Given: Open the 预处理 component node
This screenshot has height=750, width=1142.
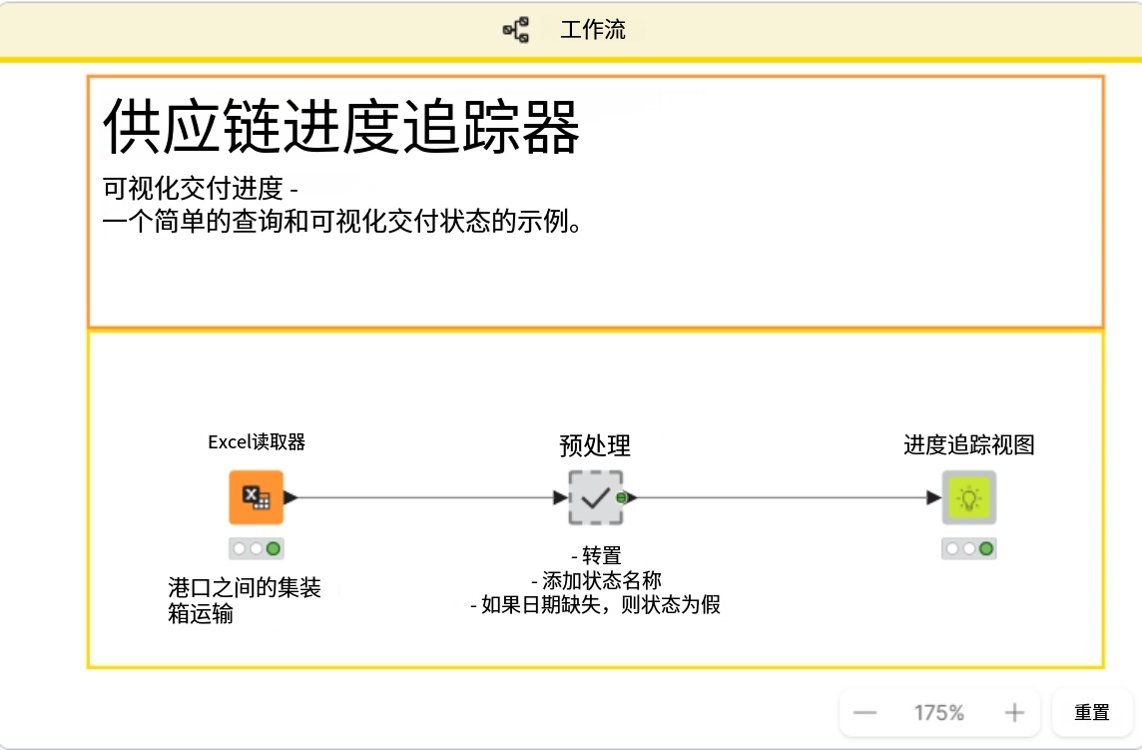Looking at the screenshot, I should [595, 497].
